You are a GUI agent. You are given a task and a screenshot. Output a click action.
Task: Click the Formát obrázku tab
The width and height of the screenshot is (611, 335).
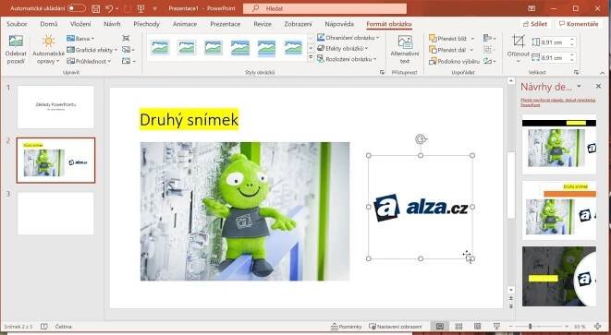(x=389, y=24)
